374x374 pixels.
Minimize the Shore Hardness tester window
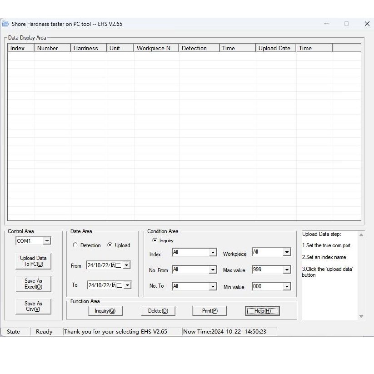[x=326, y=24]
